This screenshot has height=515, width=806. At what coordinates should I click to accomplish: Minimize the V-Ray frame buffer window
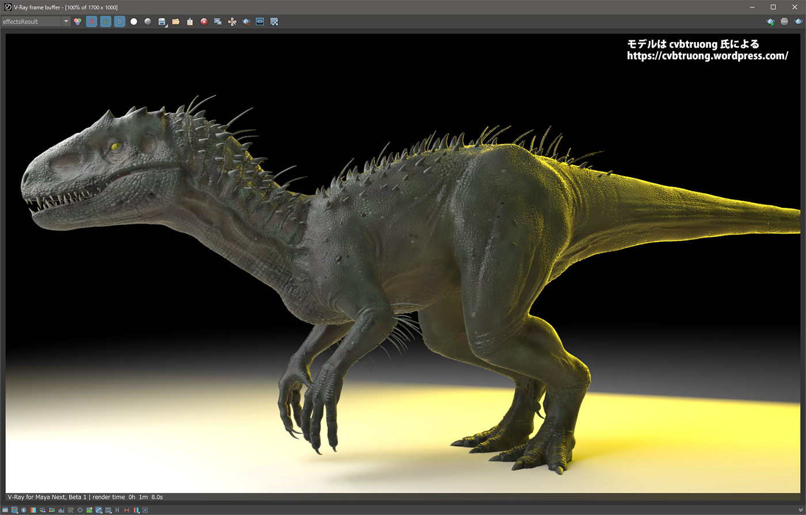(x=752, y=7)
